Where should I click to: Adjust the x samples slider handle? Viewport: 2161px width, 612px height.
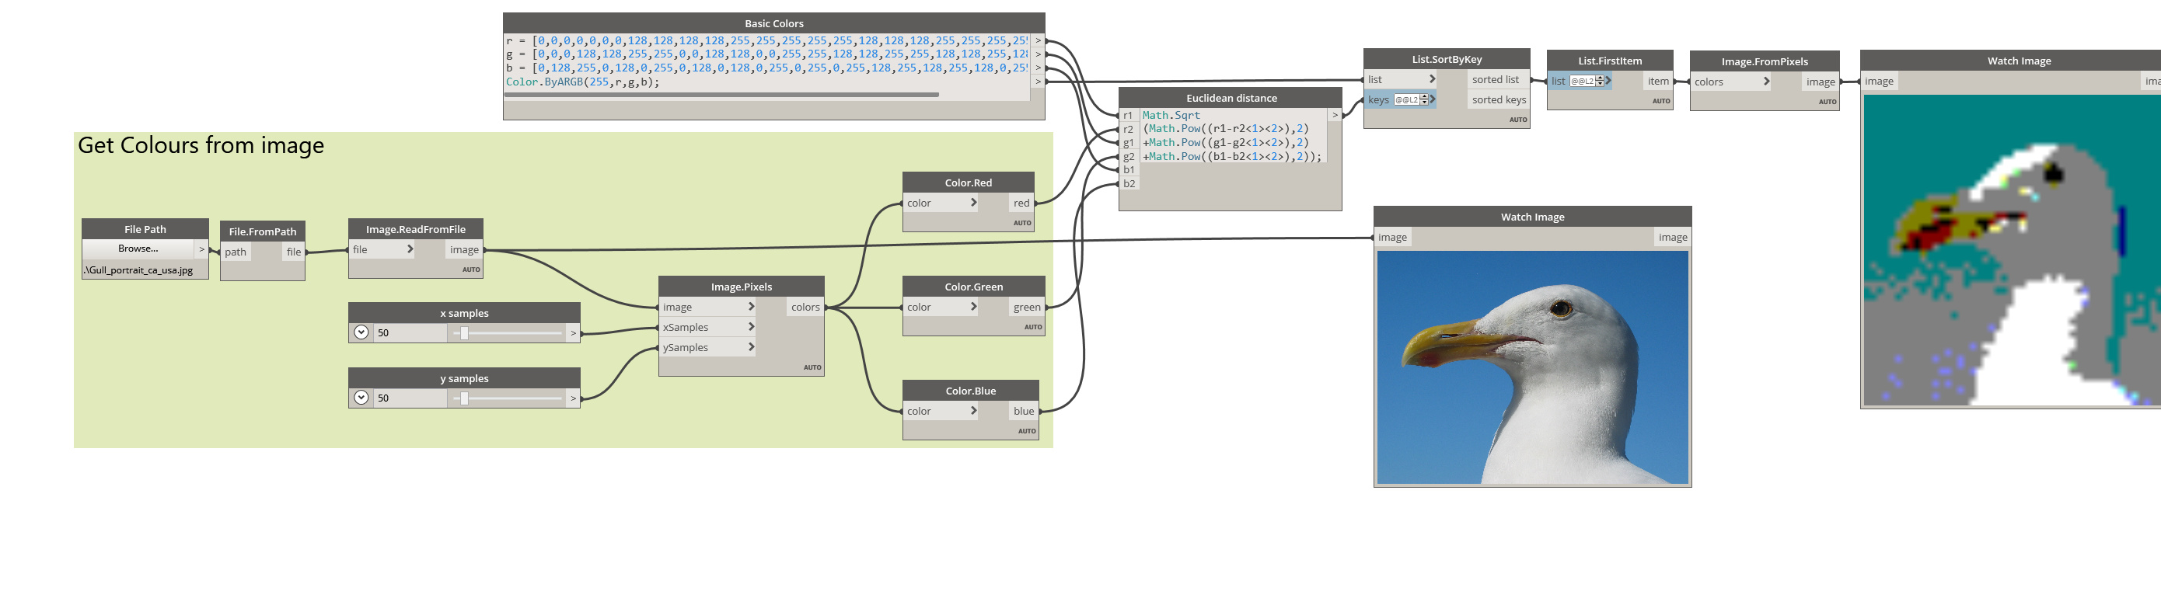pyautogui.click(x=464, y=333)
